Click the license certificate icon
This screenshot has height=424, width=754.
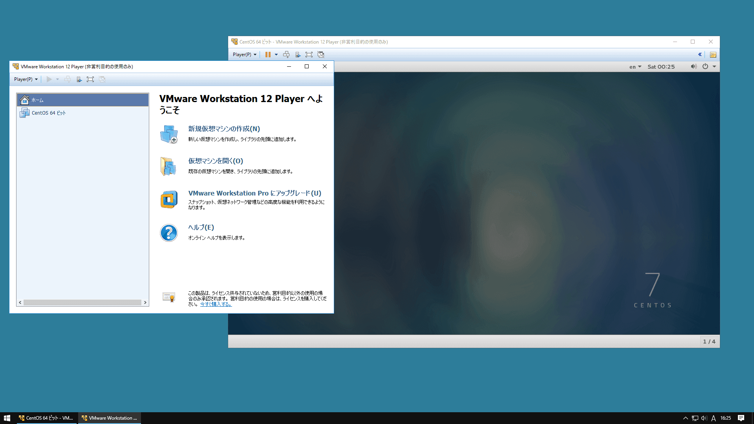tap(169, 297)
